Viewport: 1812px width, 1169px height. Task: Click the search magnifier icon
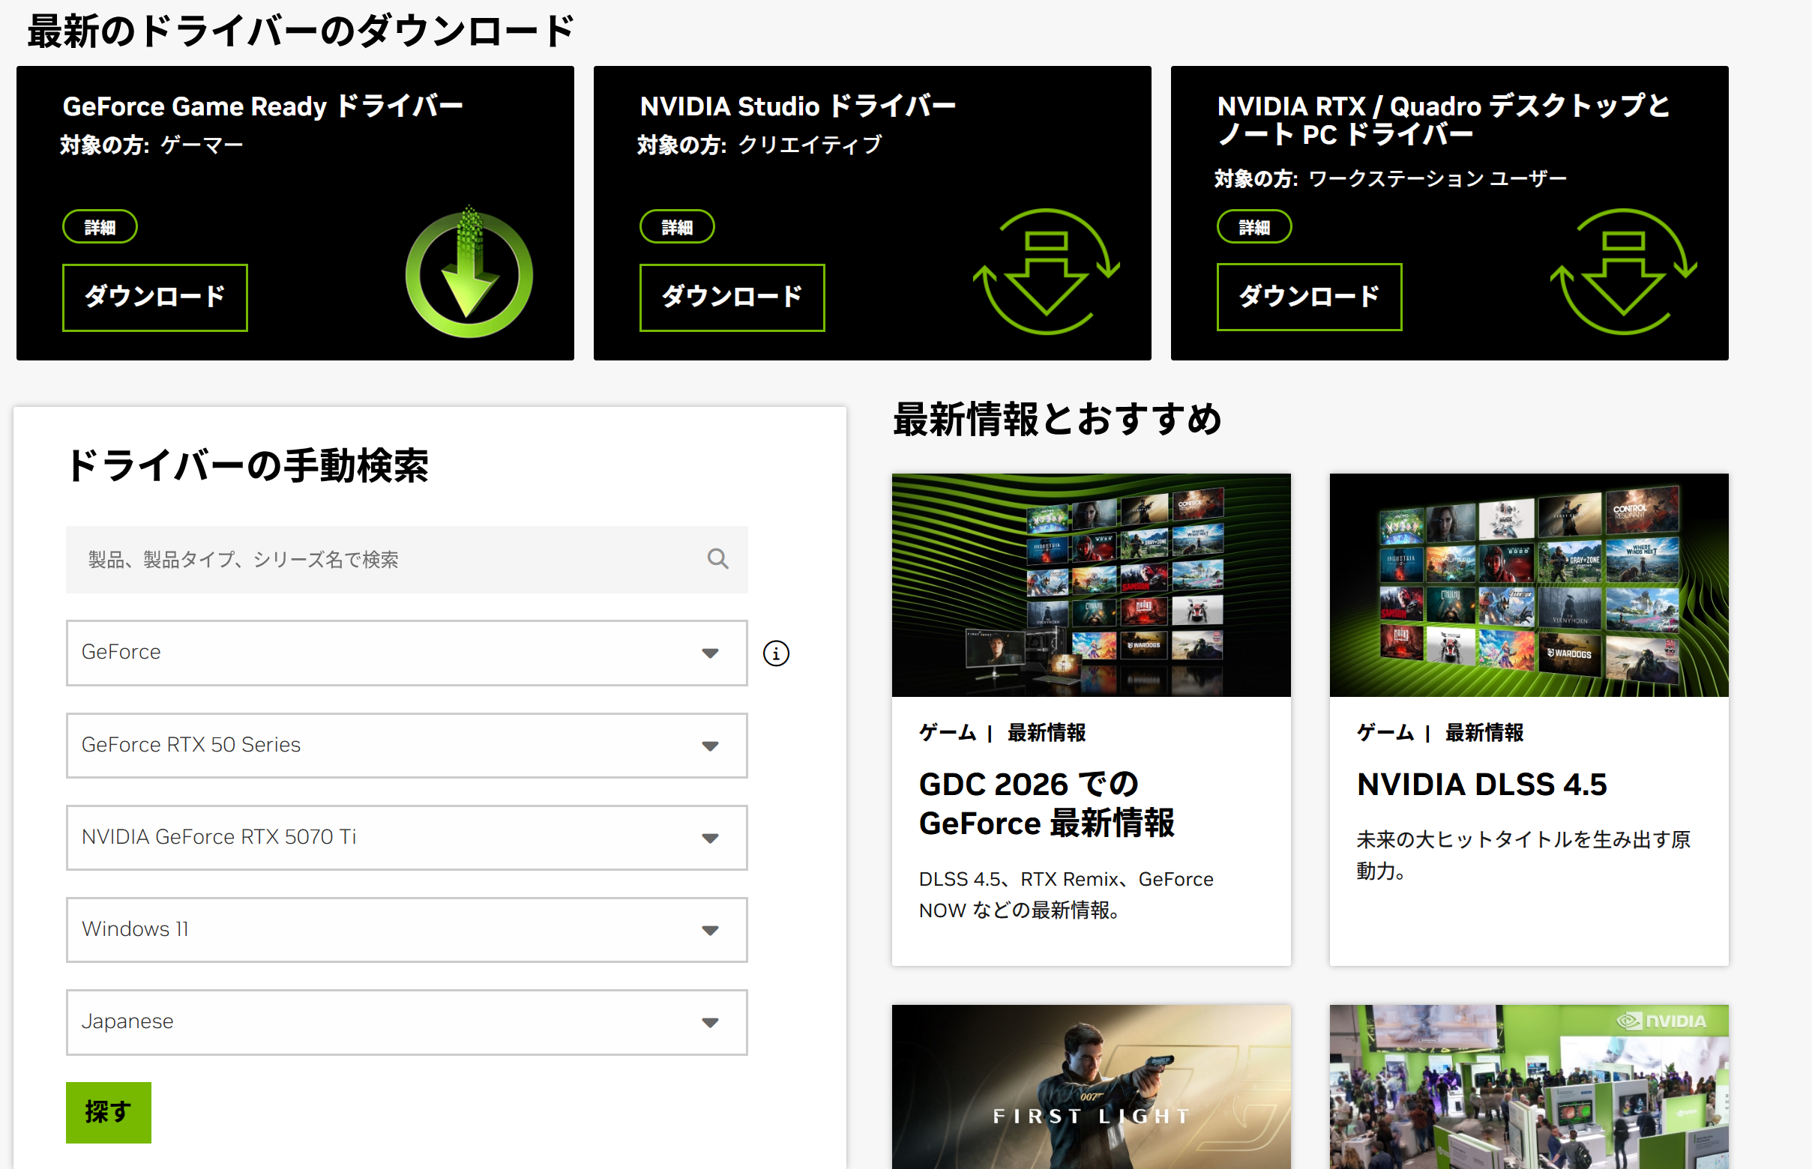coord(717,560)
